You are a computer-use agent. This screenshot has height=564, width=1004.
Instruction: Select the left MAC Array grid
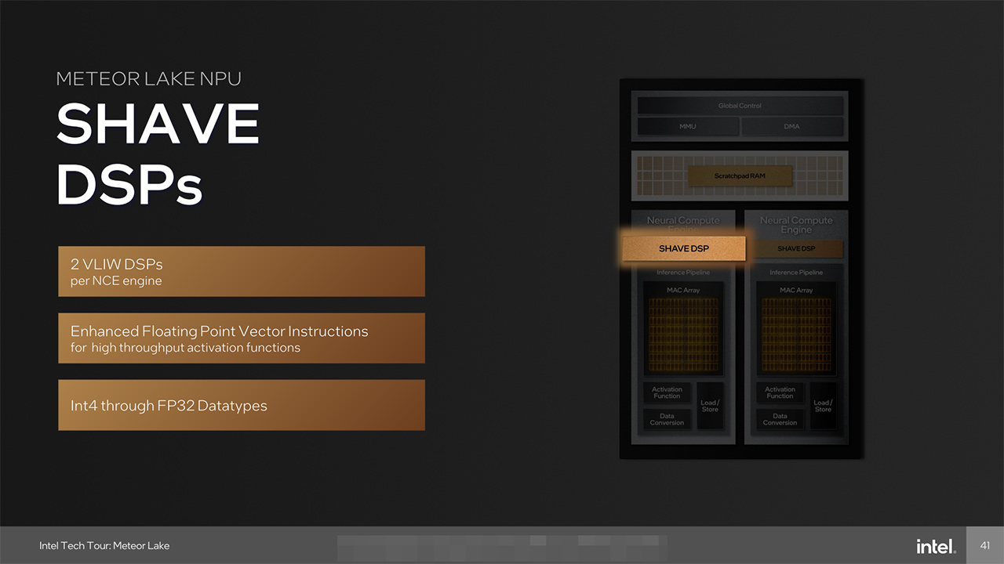click(x=683, y=335)
